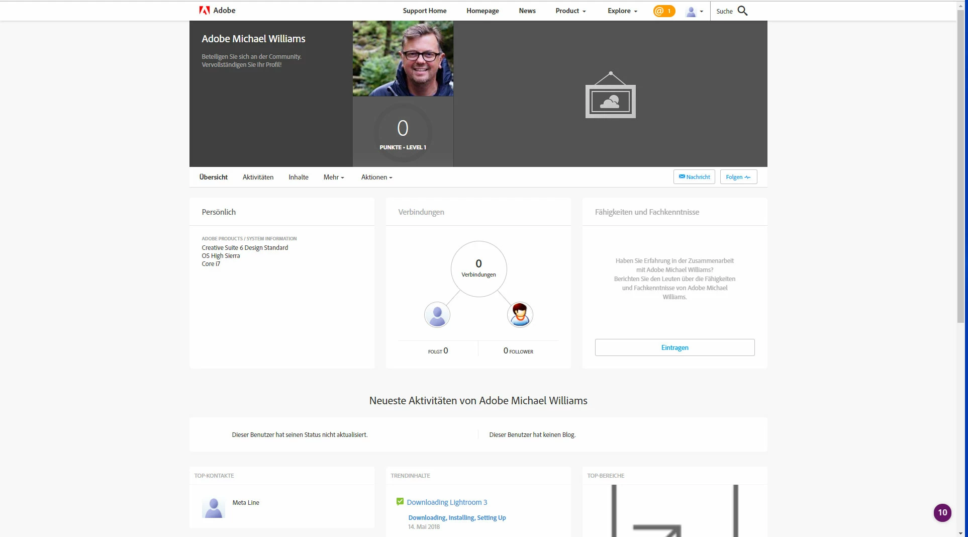Open the Homepage link in navigation
Viewport: 968px width, 537px height.
[482, 11]
